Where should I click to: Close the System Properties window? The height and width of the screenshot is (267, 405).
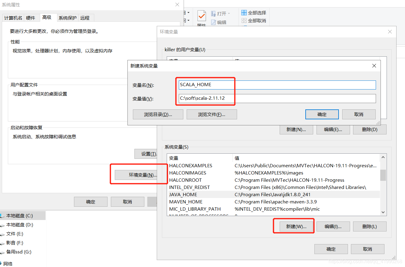[177, 5]
